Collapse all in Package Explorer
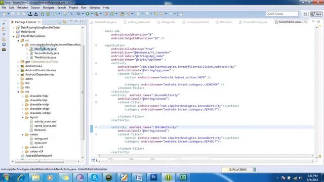This screenshot has width=324, height=182. [59, 22]
